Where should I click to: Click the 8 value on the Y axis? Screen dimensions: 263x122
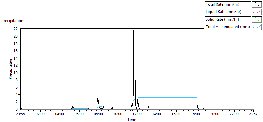click(17, 80)
